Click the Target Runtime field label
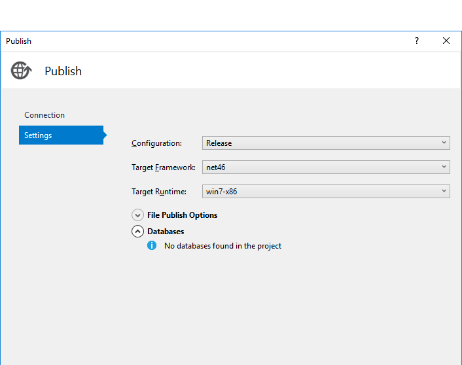Screen dimensions: 462x365 [x=159, y=192]
